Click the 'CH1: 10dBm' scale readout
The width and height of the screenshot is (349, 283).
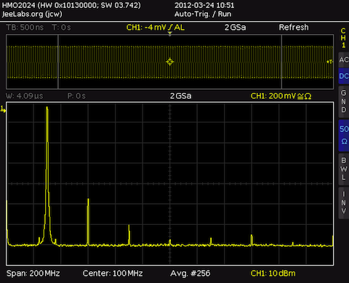point(273,274)
